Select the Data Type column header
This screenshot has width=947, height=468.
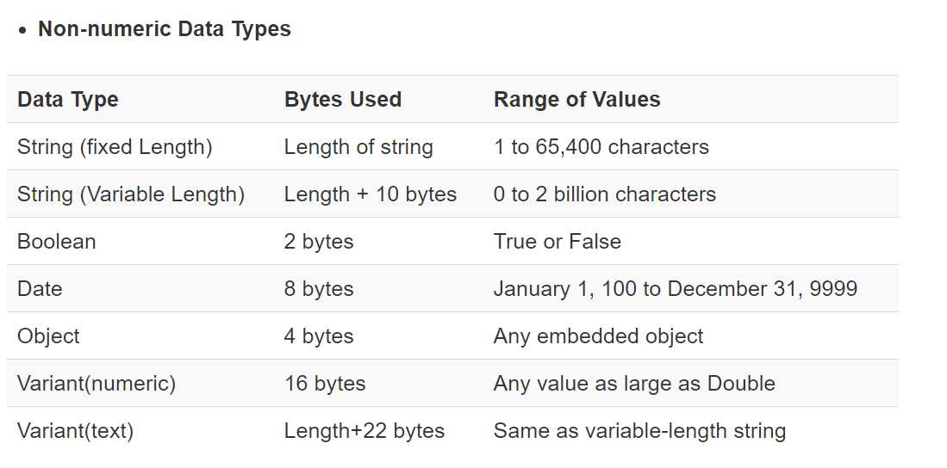(67, 100)
